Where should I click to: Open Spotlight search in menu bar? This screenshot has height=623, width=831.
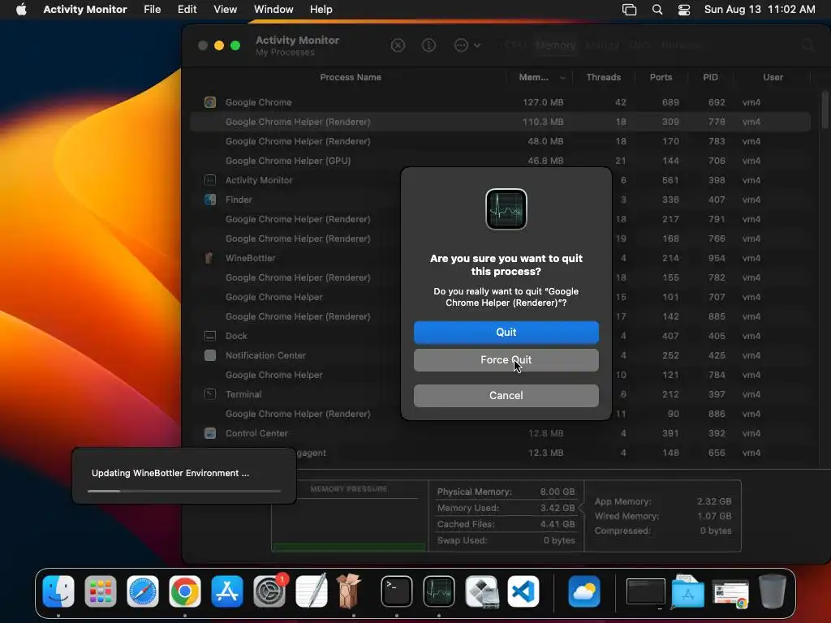click(x=657, y=10)
